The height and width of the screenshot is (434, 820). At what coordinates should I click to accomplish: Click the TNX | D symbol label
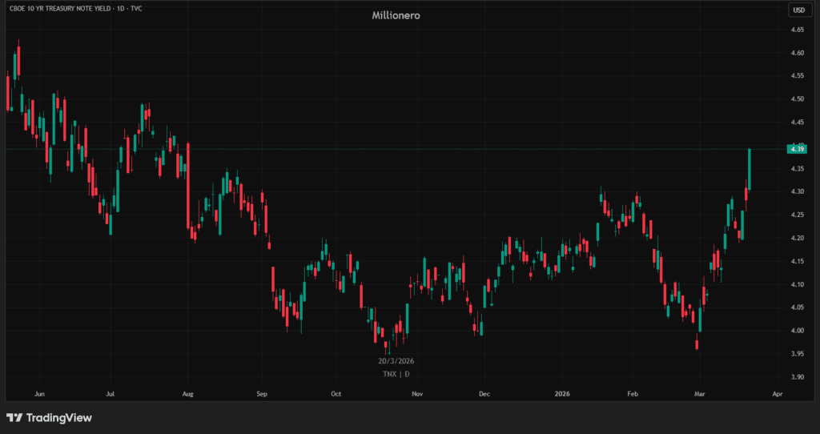[396, 374]
